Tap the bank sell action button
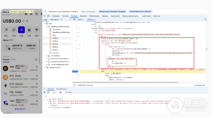This screenshot has height=118, width=212. [29, 30]
